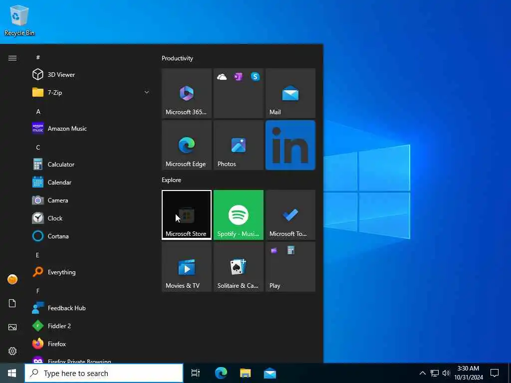
Task: Click the F letter group header
Action: [x=38, y=291]
